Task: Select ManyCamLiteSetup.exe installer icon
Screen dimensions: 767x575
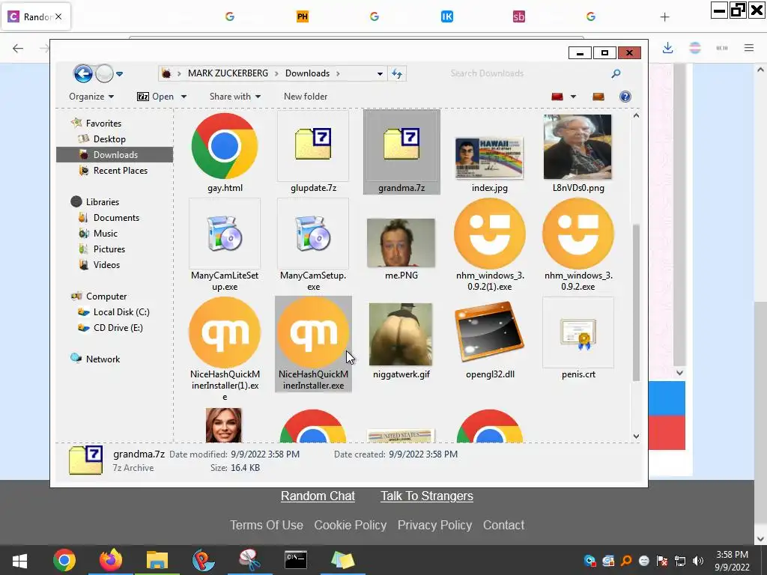Action: click(225, 234)
